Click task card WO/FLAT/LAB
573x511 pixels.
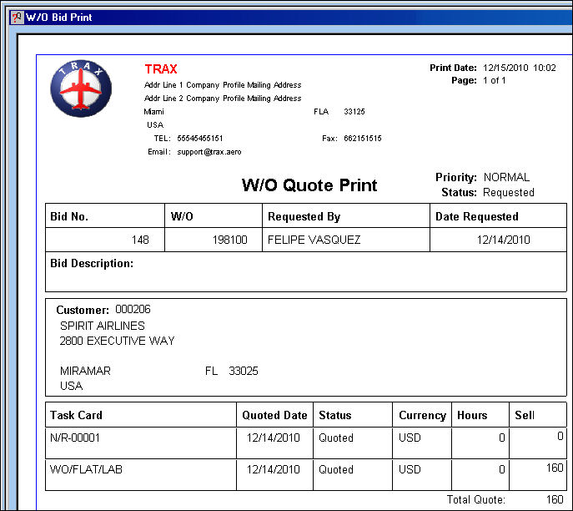(x=86, y=469)
